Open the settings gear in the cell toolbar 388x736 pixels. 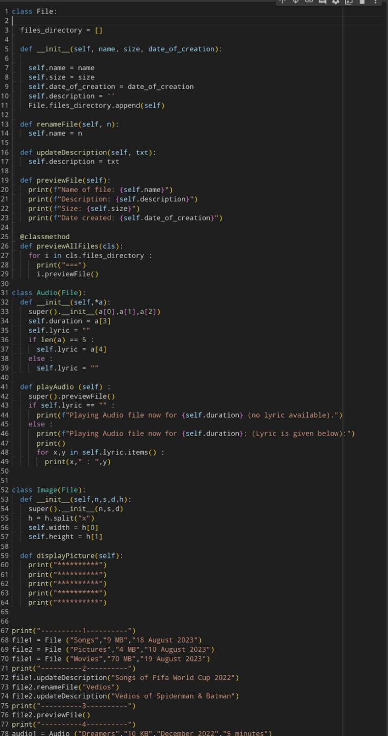[335, 2]
